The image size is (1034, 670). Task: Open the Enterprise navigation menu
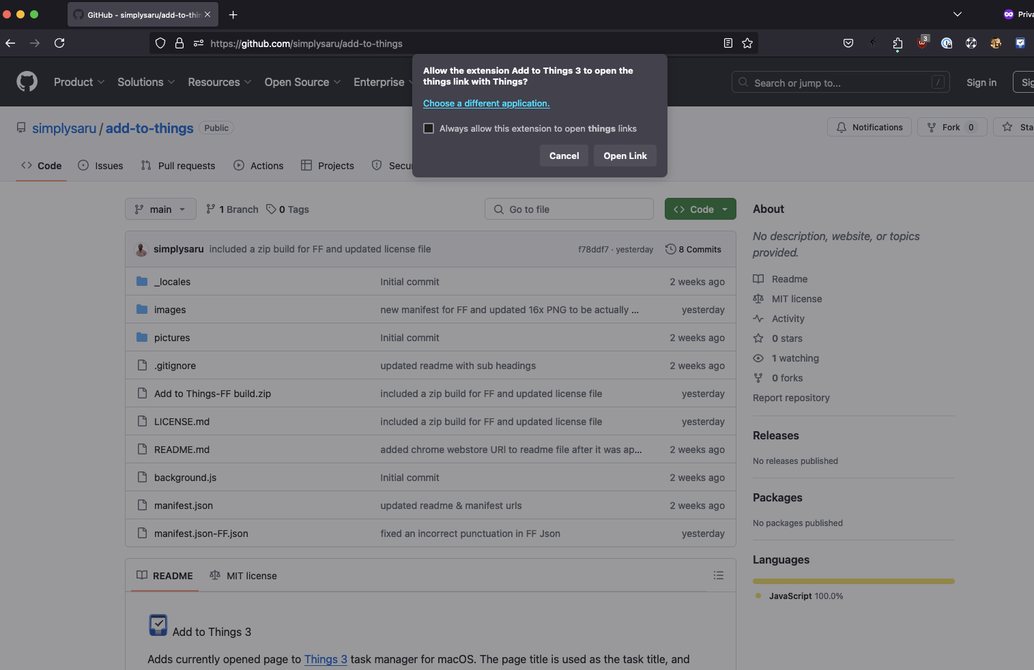[382, 82]
